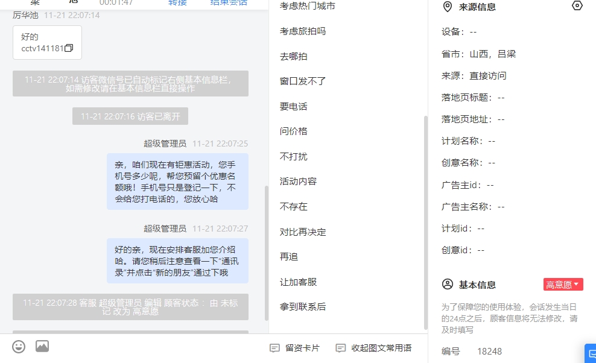This screenshot has height=363, width=596.
Task: Click the 访客已离开 system notice
Action: (130, 116)
